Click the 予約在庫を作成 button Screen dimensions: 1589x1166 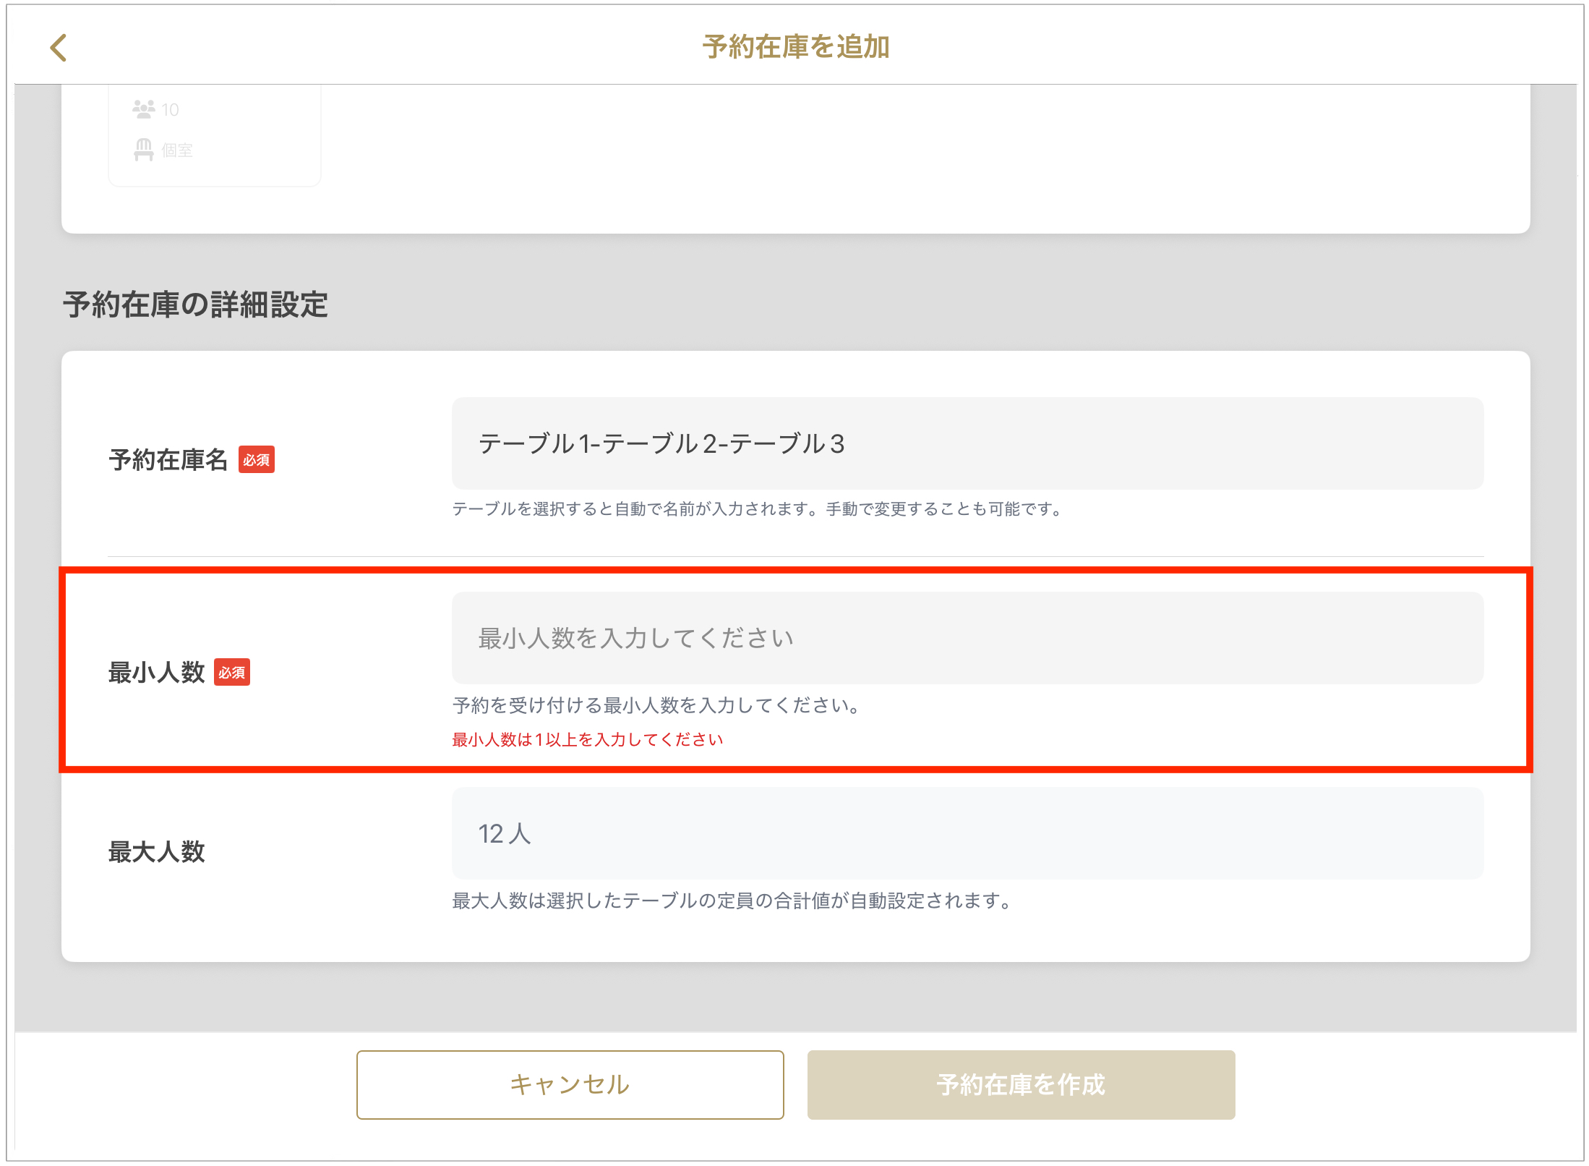1020,1084
